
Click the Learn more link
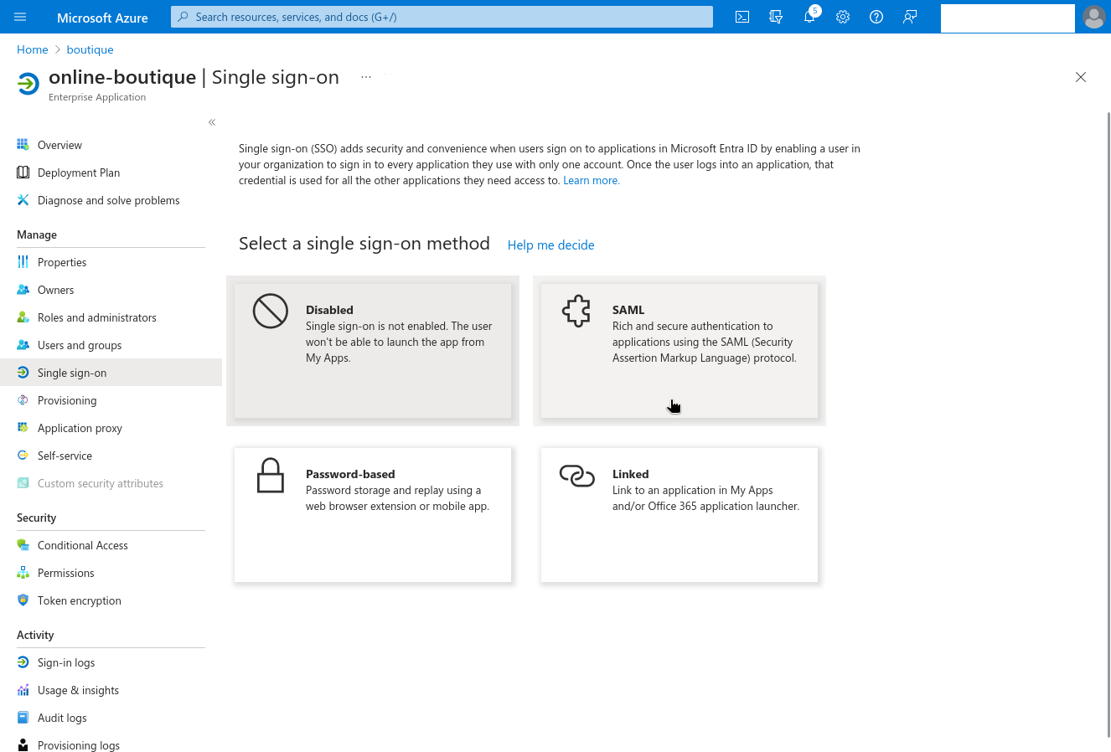(x=591, y=180)
